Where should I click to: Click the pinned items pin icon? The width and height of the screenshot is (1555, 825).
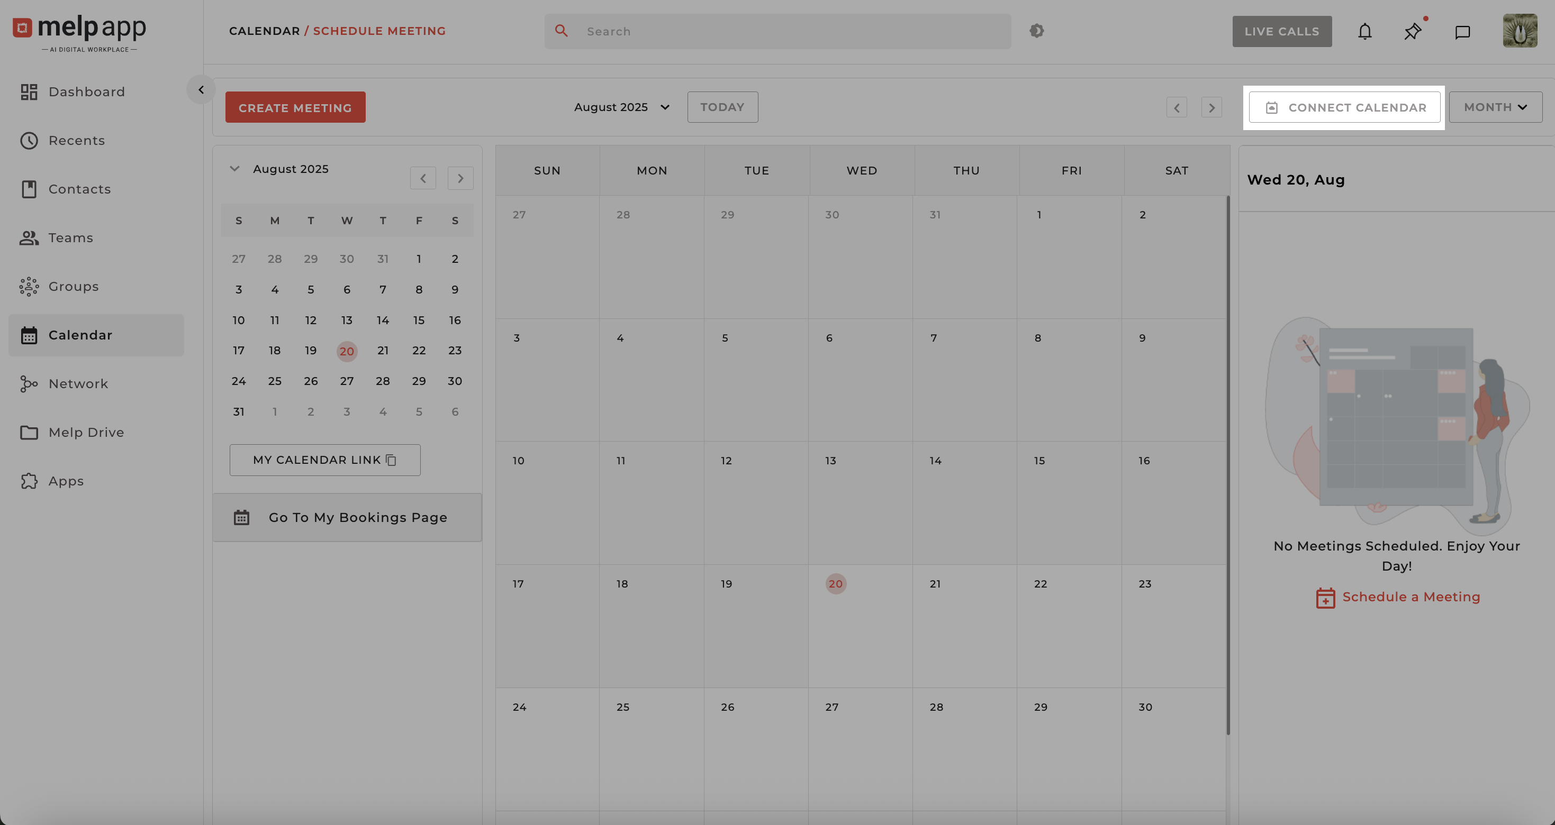[x=1412, y=31]
